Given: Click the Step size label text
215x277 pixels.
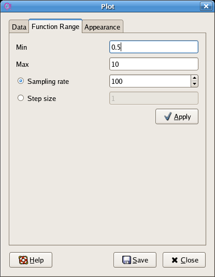Looking at the screenshot, I should (x=41, y=98).
